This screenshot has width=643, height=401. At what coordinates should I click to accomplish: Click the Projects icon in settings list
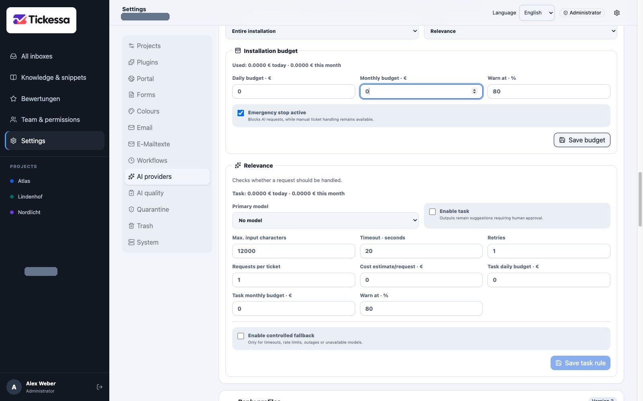tap(131, 46)
